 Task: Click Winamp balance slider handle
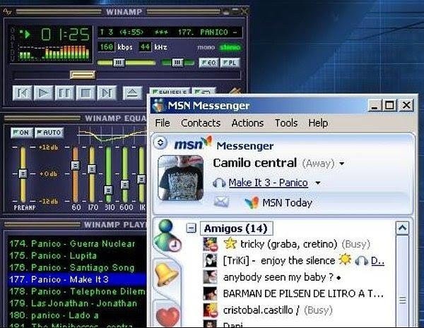click(x=177, y=63)
